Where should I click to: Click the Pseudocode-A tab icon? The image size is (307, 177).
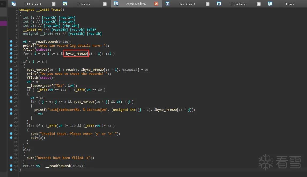point(116,4)
